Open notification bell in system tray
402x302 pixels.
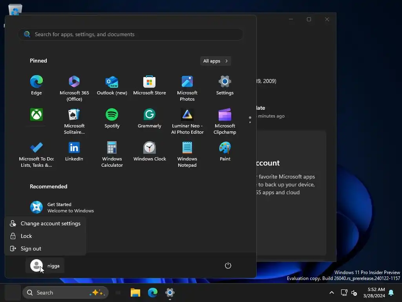[x=391, y=293]
